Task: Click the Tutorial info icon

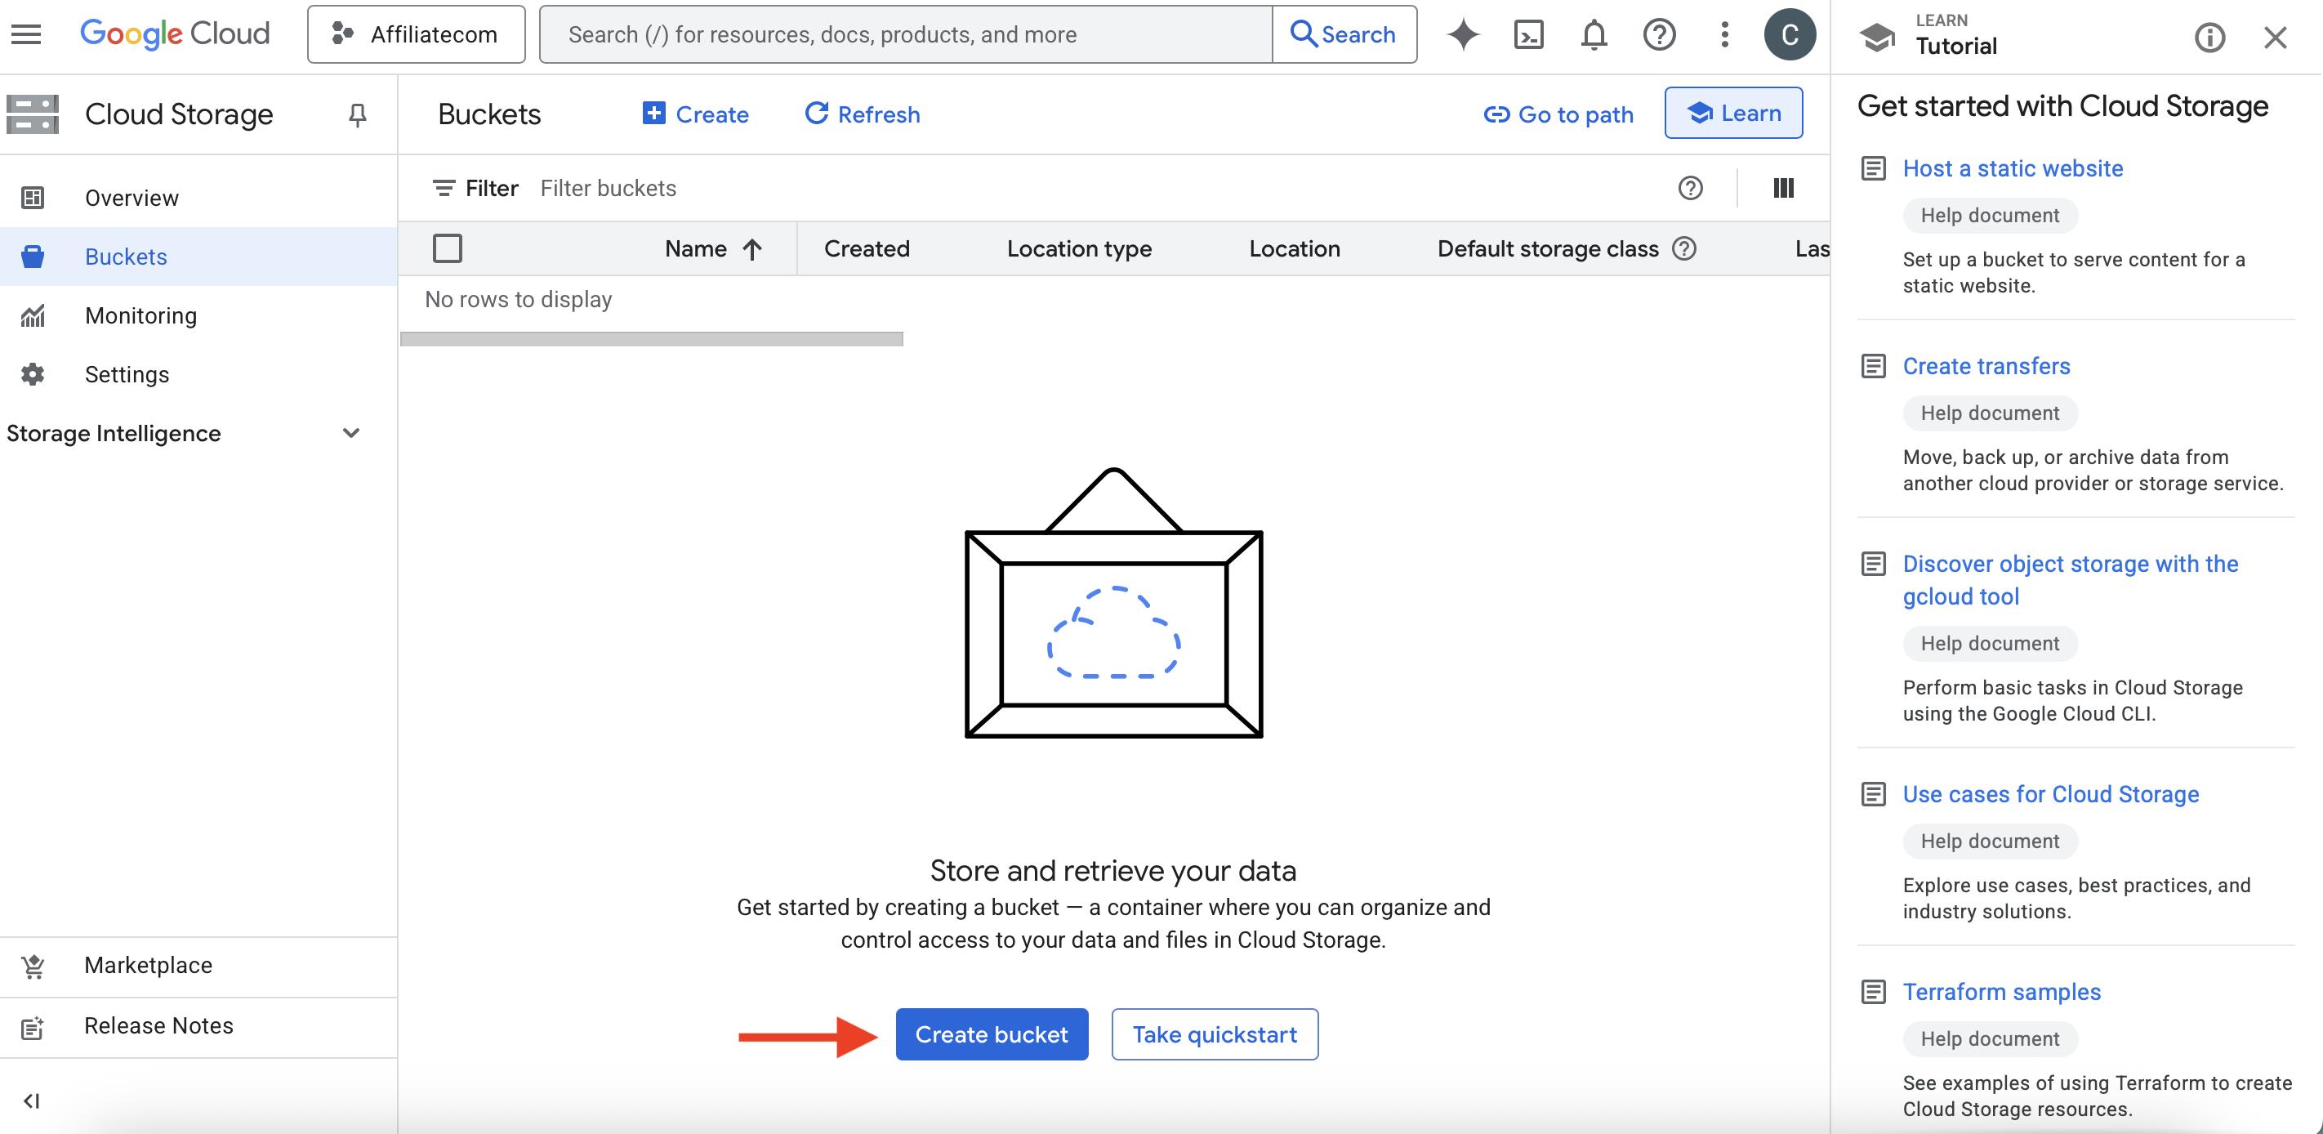Action: point(2209,37)
